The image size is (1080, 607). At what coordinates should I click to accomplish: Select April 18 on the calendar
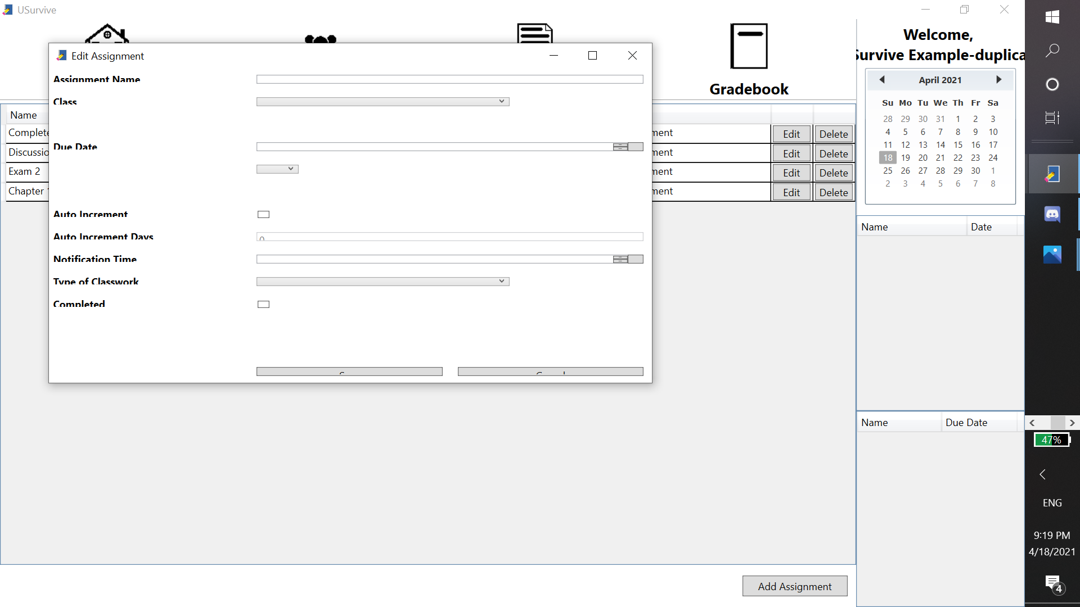click(x=888, y=157)
